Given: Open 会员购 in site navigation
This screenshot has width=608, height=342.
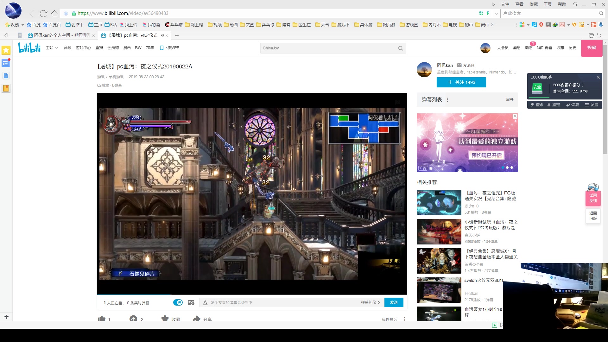Looking at the screenshot, I should pyautogui.click(x=113, y=48).
